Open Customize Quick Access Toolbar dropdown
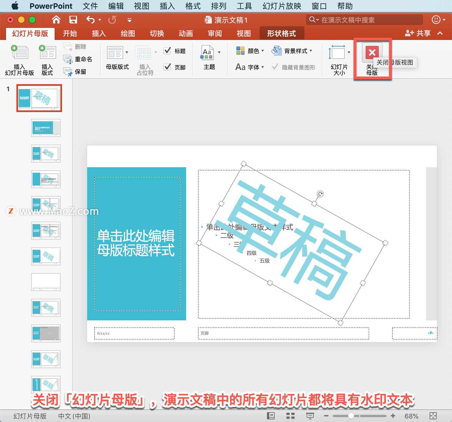The image size is (452, 422). coord(130,20)
